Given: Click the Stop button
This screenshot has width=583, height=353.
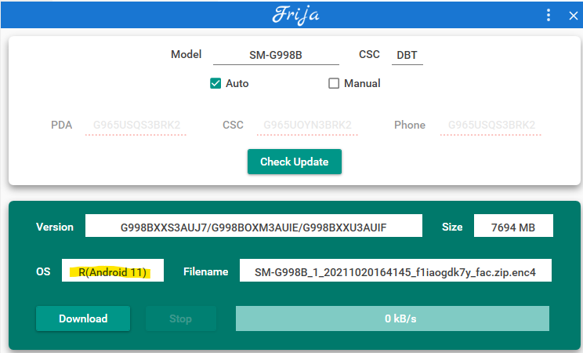Looking at the screenshot, I should [x=181, y=318].
